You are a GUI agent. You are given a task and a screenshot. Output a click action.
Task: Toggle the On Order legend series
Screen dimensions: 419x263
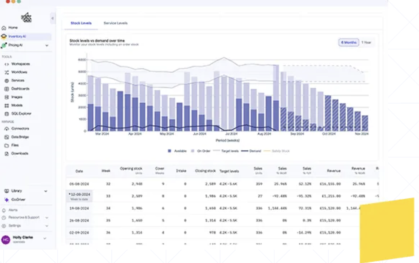click(x=201, y=151)
